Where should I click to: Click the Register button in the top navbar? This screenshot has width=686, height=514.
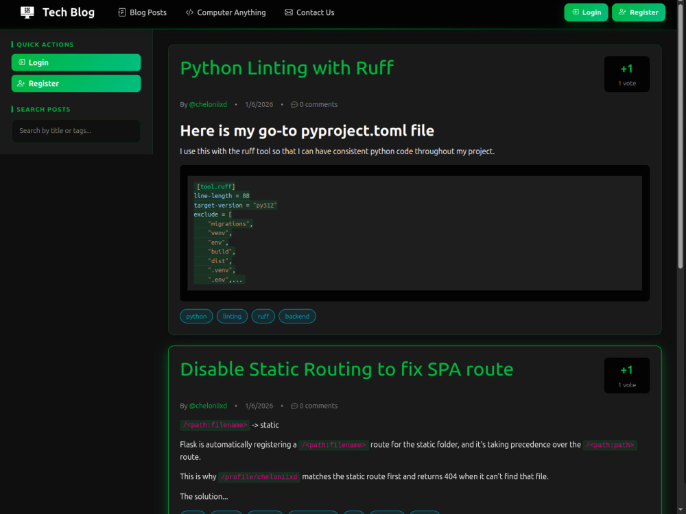click(x=639, y=12)
